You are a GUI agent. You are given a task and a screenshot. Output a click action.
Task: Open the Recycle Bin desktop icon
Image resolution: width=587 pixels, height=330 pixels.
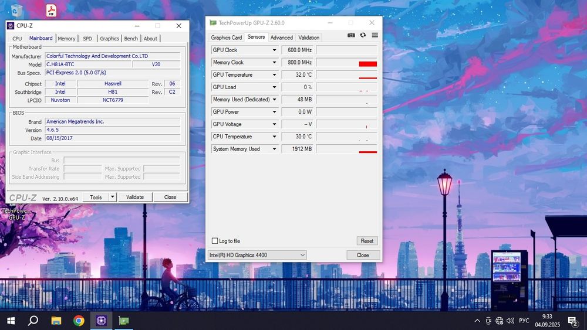(16, 10)
